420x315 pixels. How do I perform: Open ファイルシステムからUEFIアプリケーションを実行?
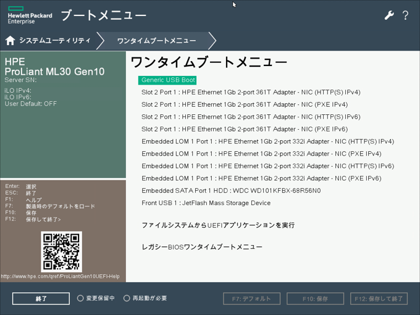coord(218,225)
